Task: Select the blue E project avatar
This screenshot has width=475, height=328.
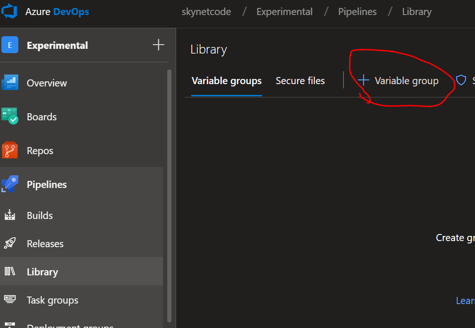Action: pyautogui.click(x=10, y=45)
